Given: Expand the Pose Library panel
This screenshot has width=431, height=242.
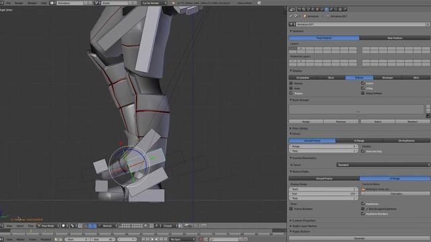Looking at the screenshot, I should pyautogui.click(x=298, y=128).
